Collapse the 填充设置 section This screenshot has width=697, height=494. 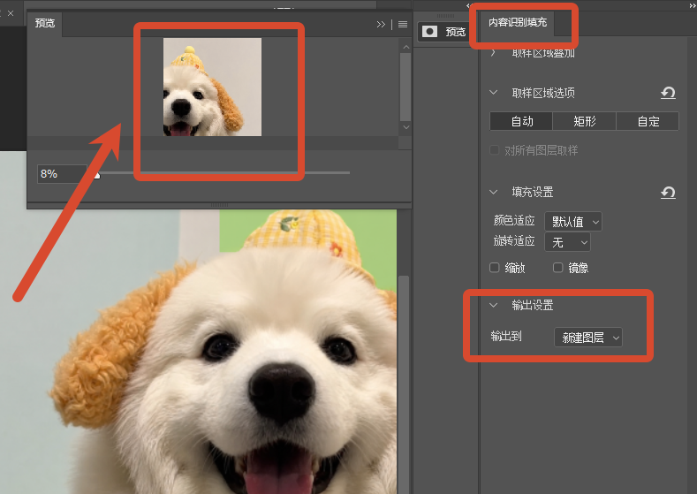(493, 192)
